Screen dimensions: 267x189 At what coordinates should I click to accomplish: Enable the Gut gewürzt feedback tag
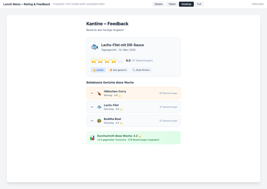[118, 70]
